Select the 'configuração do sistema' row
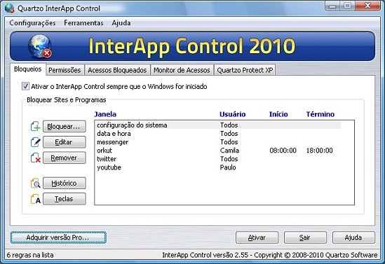385x264 pixels. click(218, 125)
